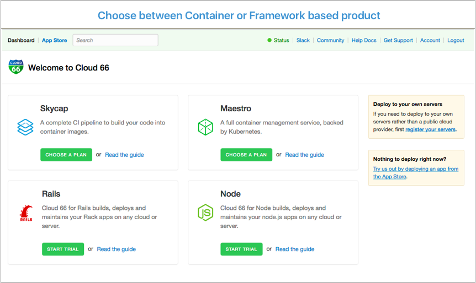The height and width of the screenshot is (283, 476).
Task: Click Logout
Action: pos(456,40)
